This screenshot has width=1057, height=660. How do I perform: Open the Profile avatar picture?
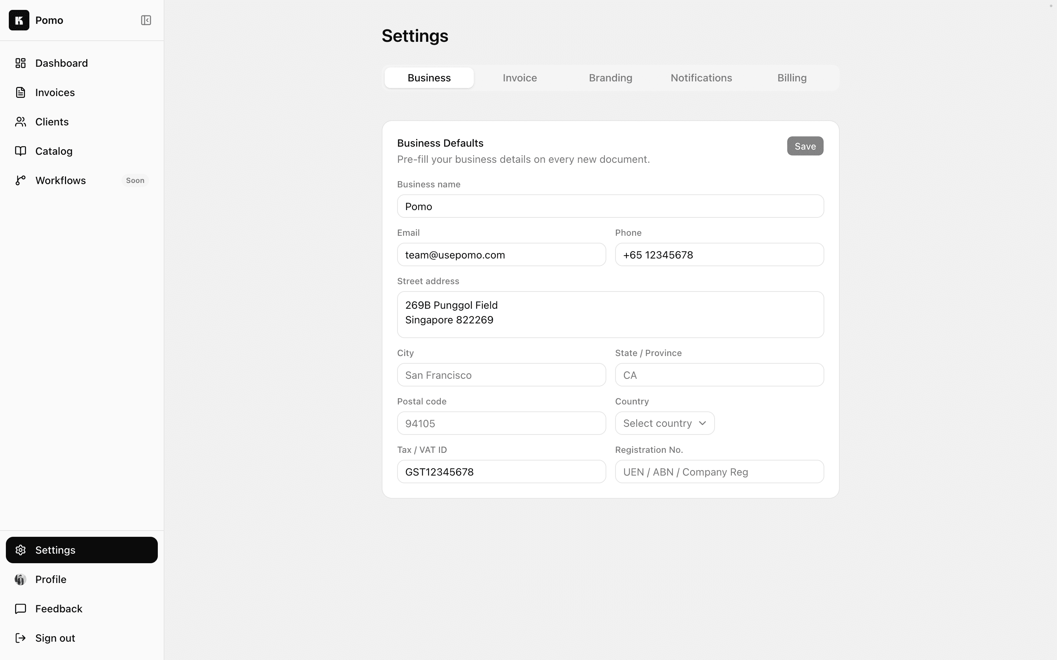click(20, 579)
